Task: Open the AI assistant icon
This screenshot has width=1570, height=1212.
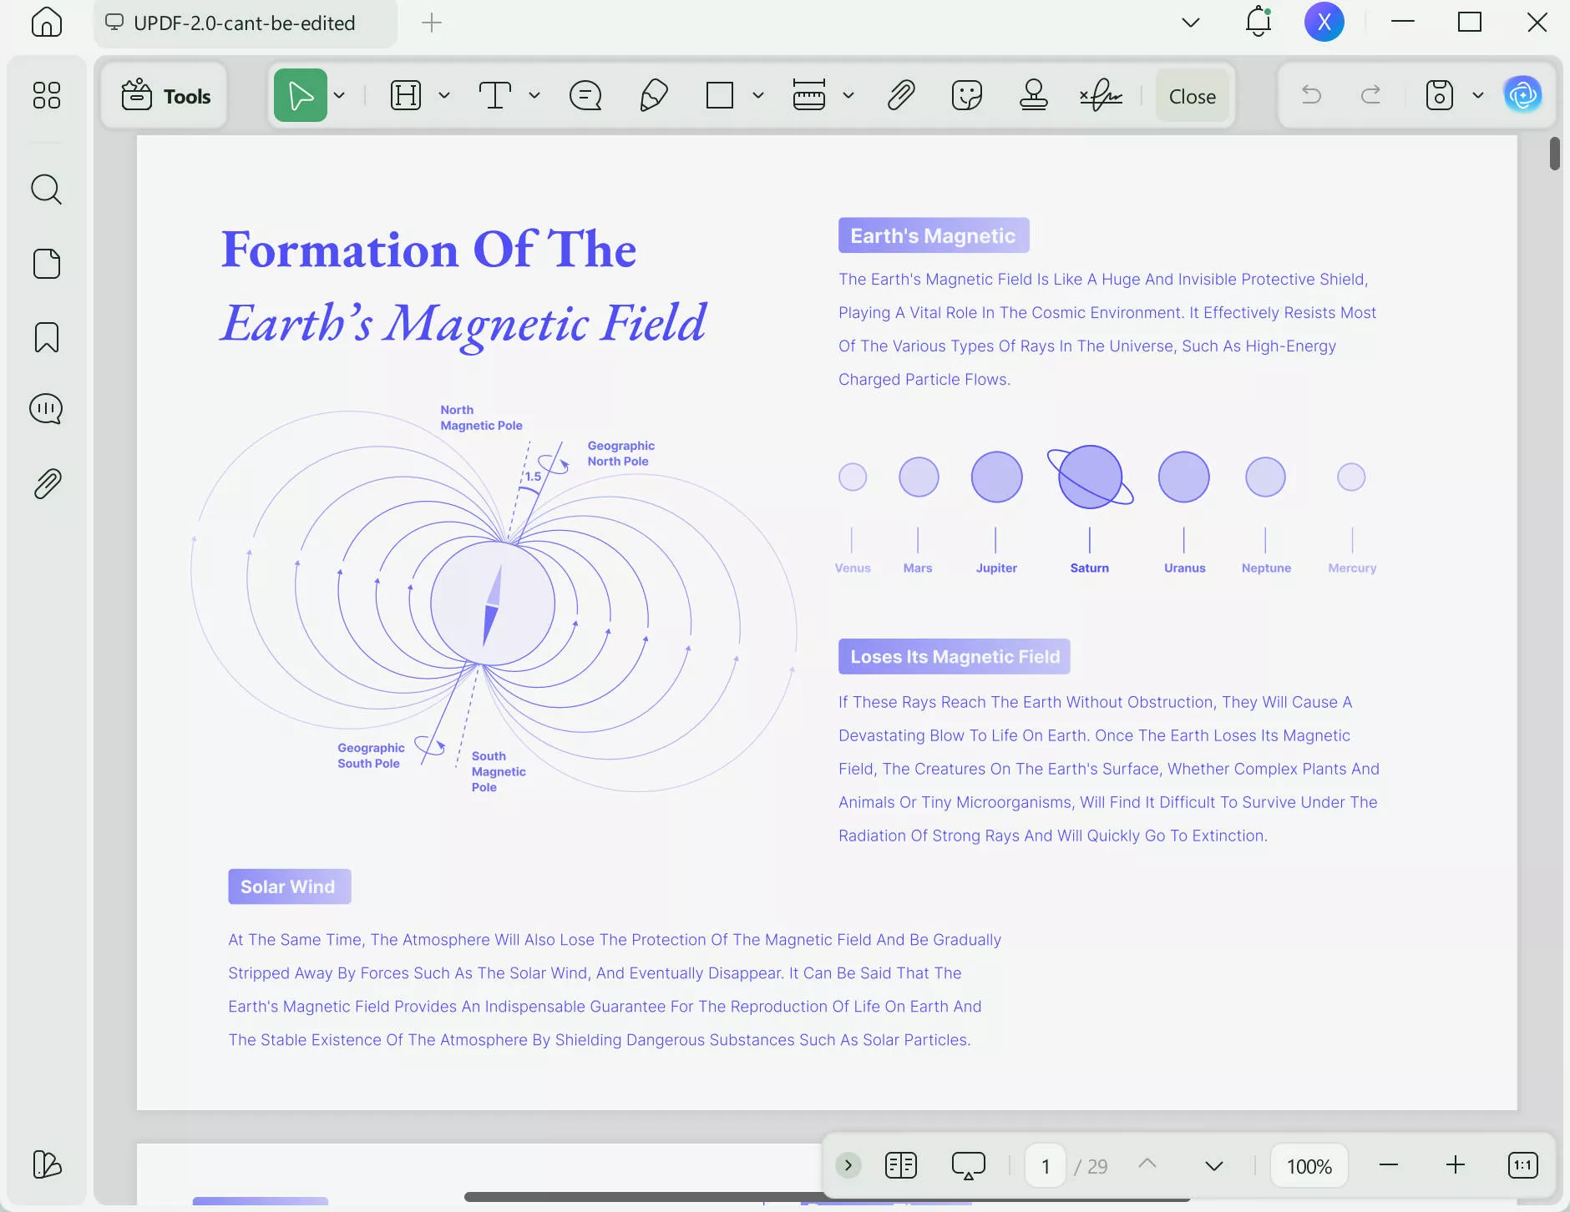Action: tap(1523, 95)
